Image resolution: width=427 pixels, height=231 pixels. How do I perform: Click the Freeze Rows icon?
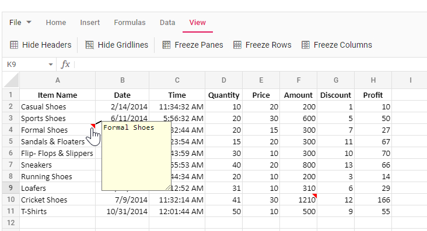click(x=237, y=45)
